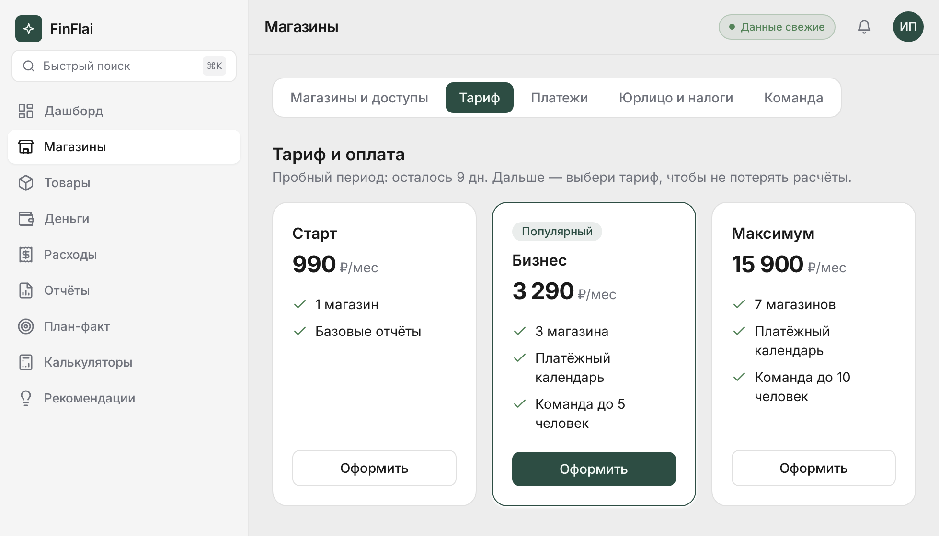Click the 'Тариф и оплата' heading
The width and height of the screenshot is (939, 536).
coord(338,155)
